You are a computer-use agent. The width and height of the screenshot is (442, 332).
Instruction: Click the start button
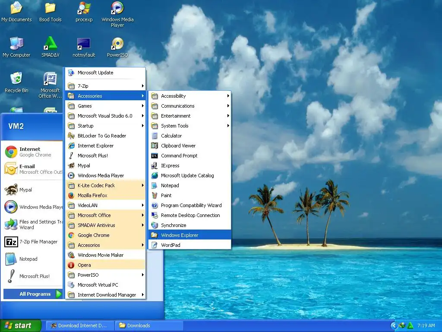tap(20, 326)
